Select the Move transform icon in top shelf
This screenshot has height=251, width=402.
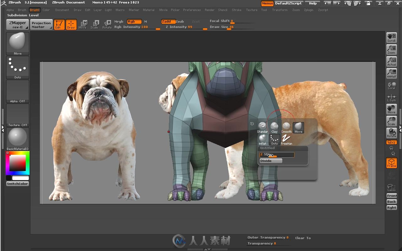(83, 24)
